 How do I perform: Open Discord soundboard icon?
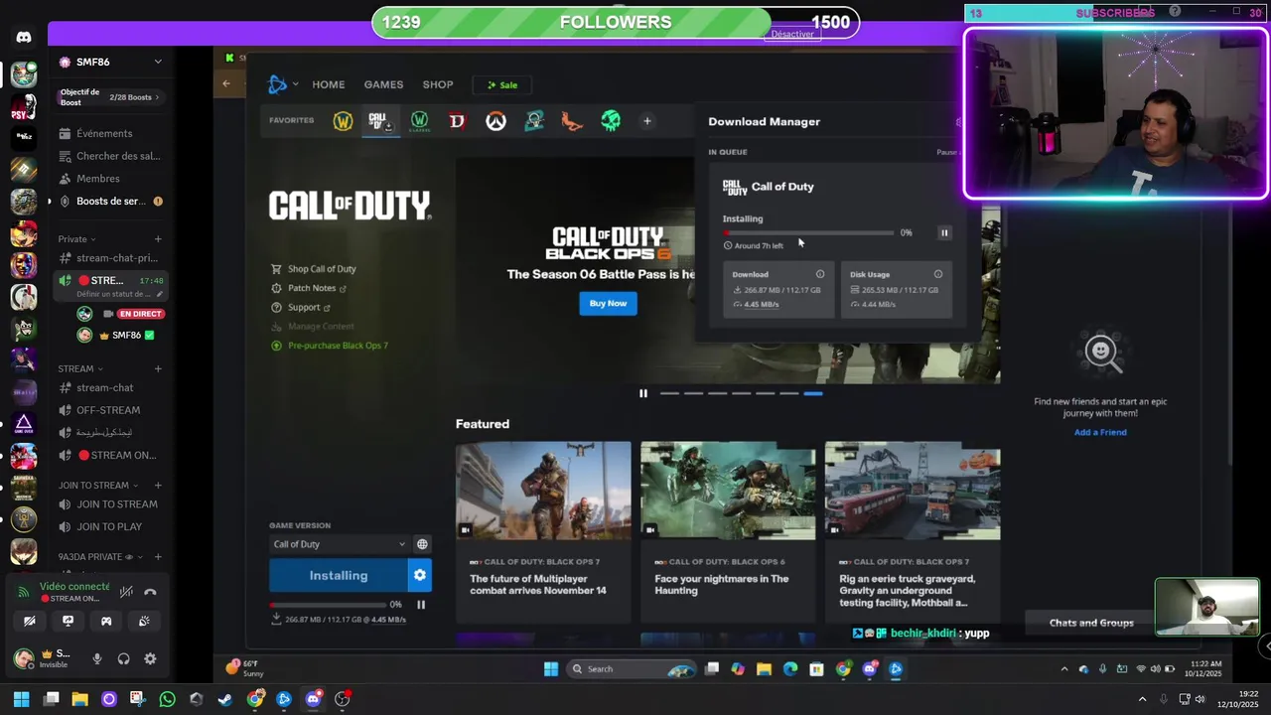click(x=144, y=621)
